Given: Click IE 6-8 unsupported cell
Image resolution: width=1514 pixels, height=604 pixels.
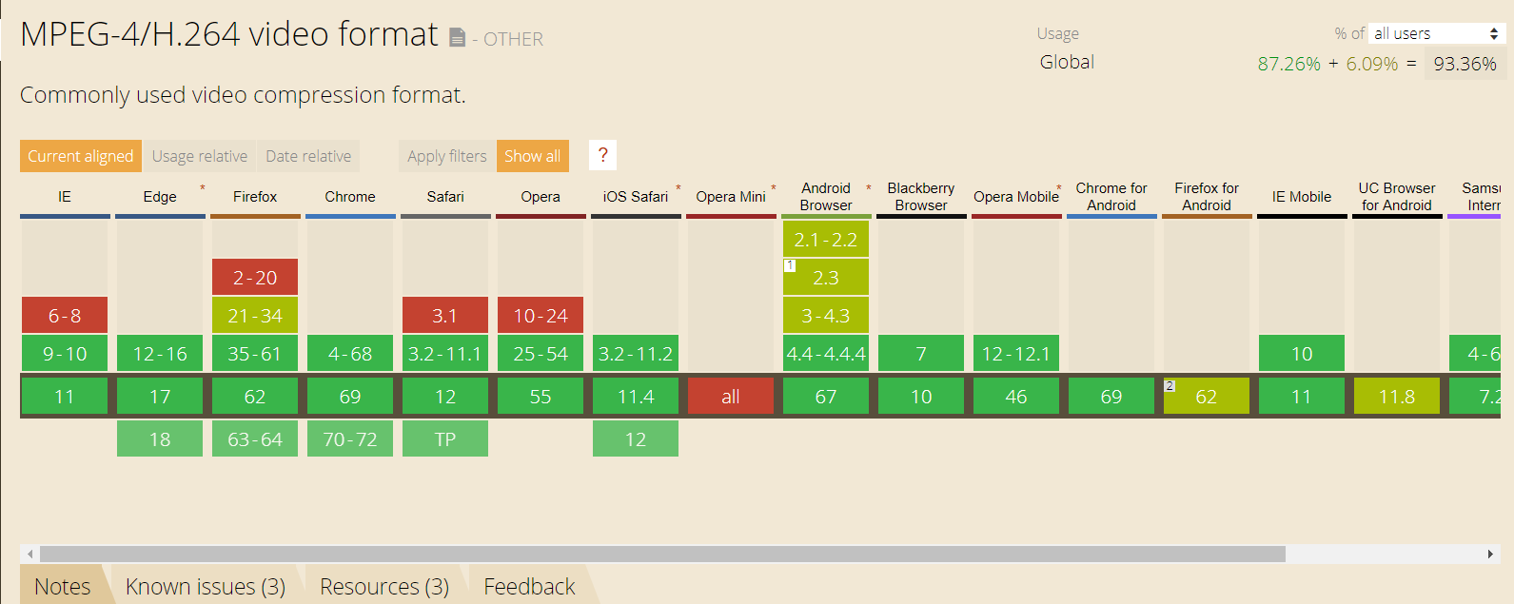Looking at the screenshot, I should point(65,315).
